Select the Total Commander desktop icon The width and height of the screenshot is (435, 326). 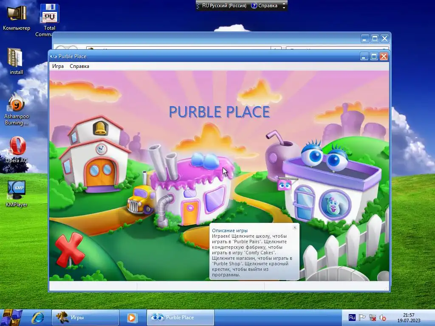click(49, 20)
